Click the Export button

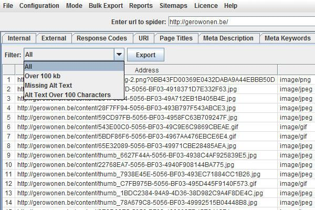pyautogui.click(x=145, y=55)
